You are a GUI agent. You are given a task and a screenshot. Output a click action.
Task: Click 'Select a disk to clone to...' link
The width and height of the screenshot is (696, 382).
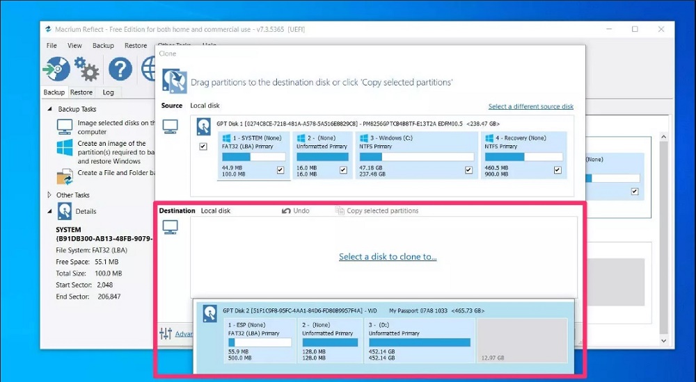click(388, 256)
